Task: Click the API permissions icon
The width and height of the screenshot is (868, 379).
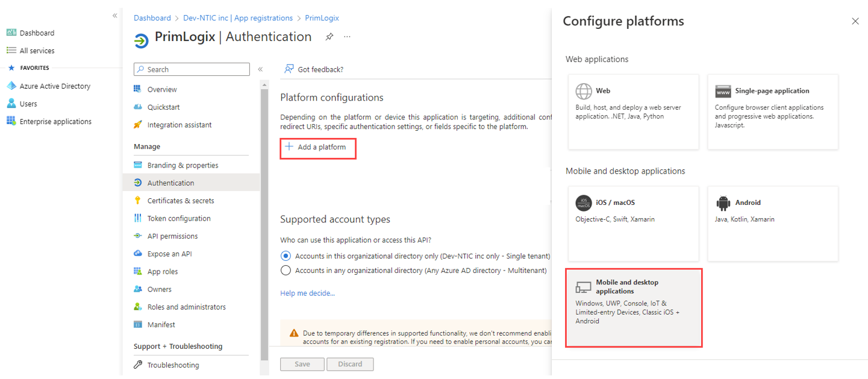Action: click(137, 236)
